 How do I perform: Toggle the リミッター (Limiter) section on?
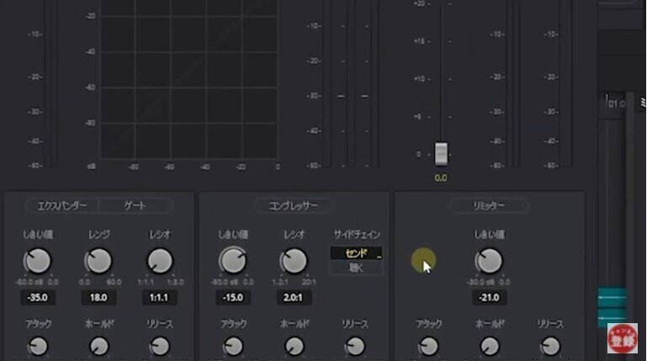click(489, 205)
